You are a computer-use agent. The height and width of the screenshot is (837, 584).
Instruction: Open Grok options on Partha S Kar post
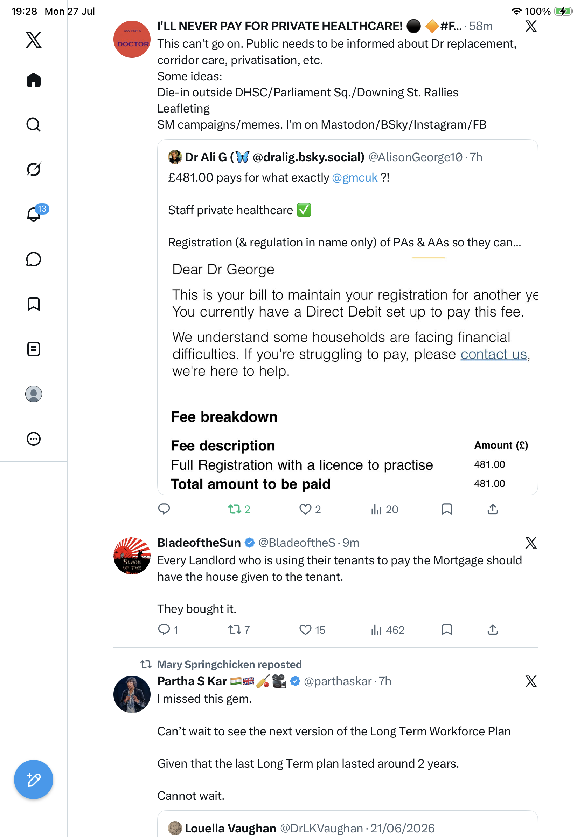click(x=531, y=681)
